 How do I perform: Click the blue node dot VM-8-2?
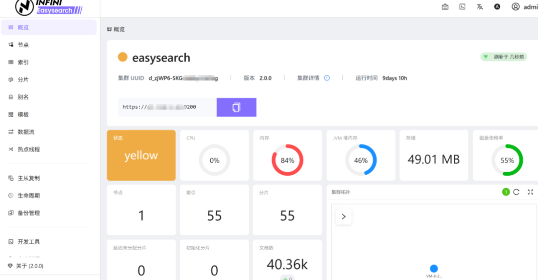[x=434, y=269]
